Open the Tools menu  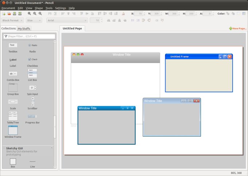tap(49, 8)
